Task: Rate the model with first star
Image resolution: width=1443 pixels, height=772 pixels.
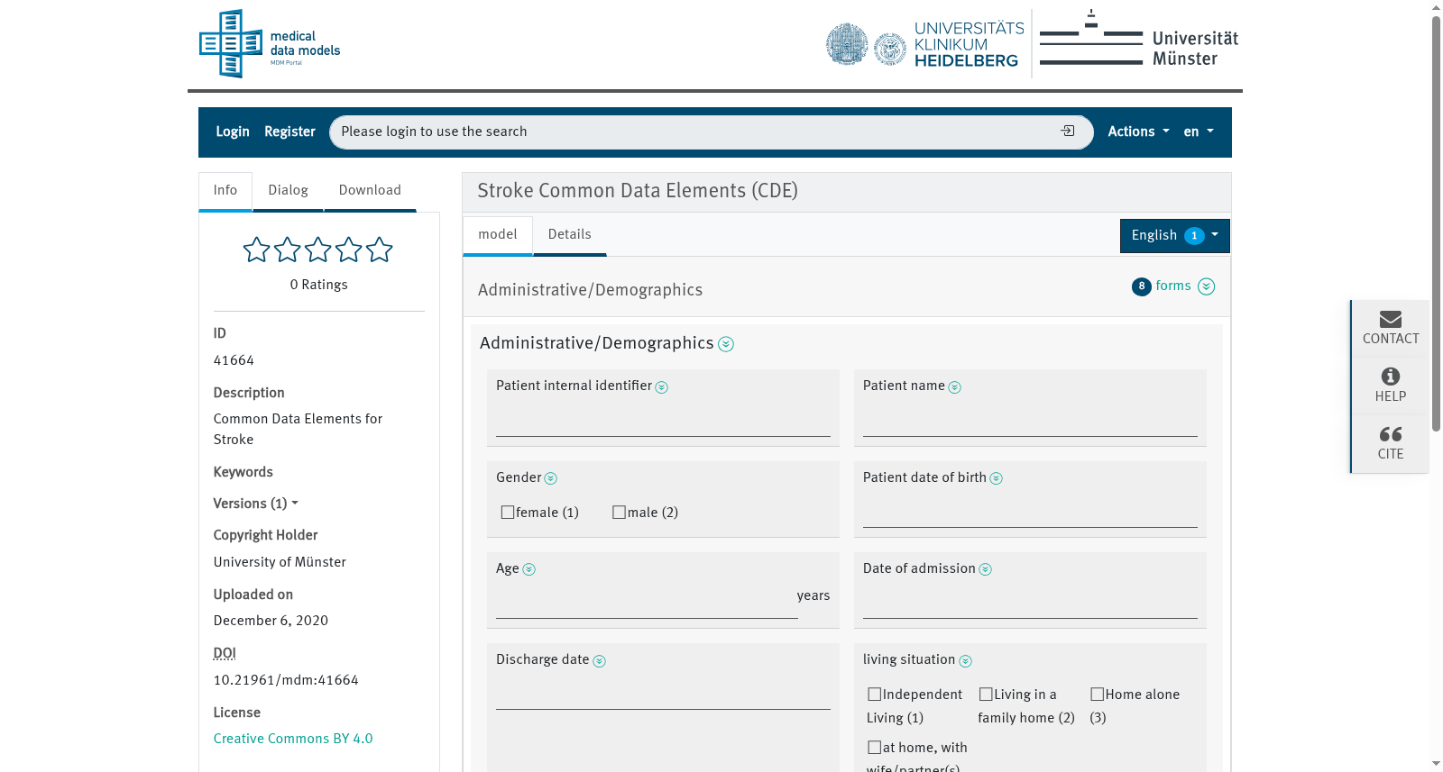Action: tap(257, 250)
